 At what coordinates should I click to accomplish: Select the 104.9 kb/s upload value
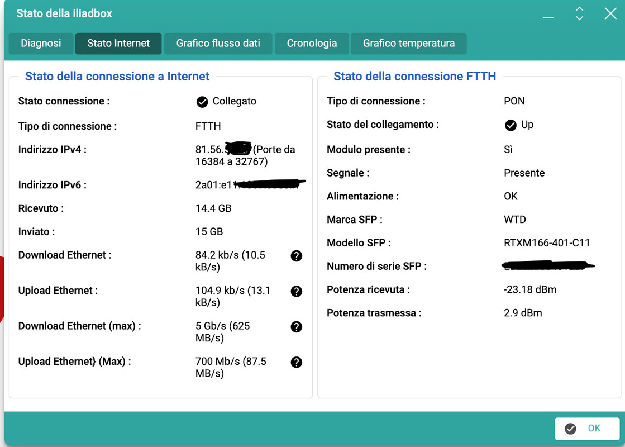(233, 297)
